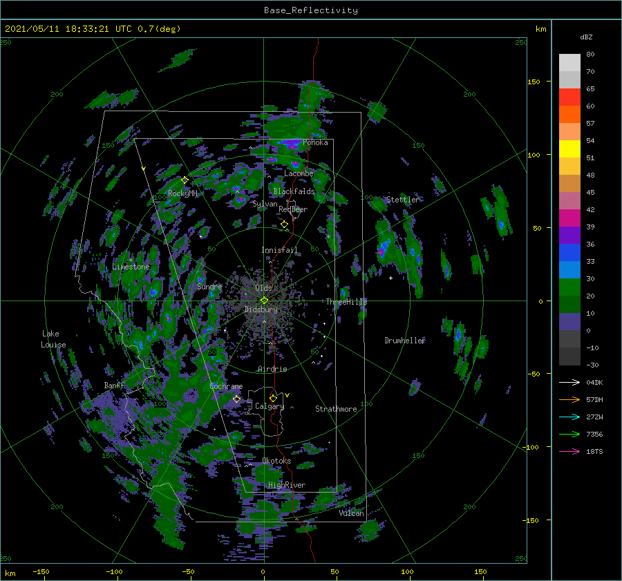Click the Strathmore city label
Viewport: 622px width, 581px height.
click(336, 409)
